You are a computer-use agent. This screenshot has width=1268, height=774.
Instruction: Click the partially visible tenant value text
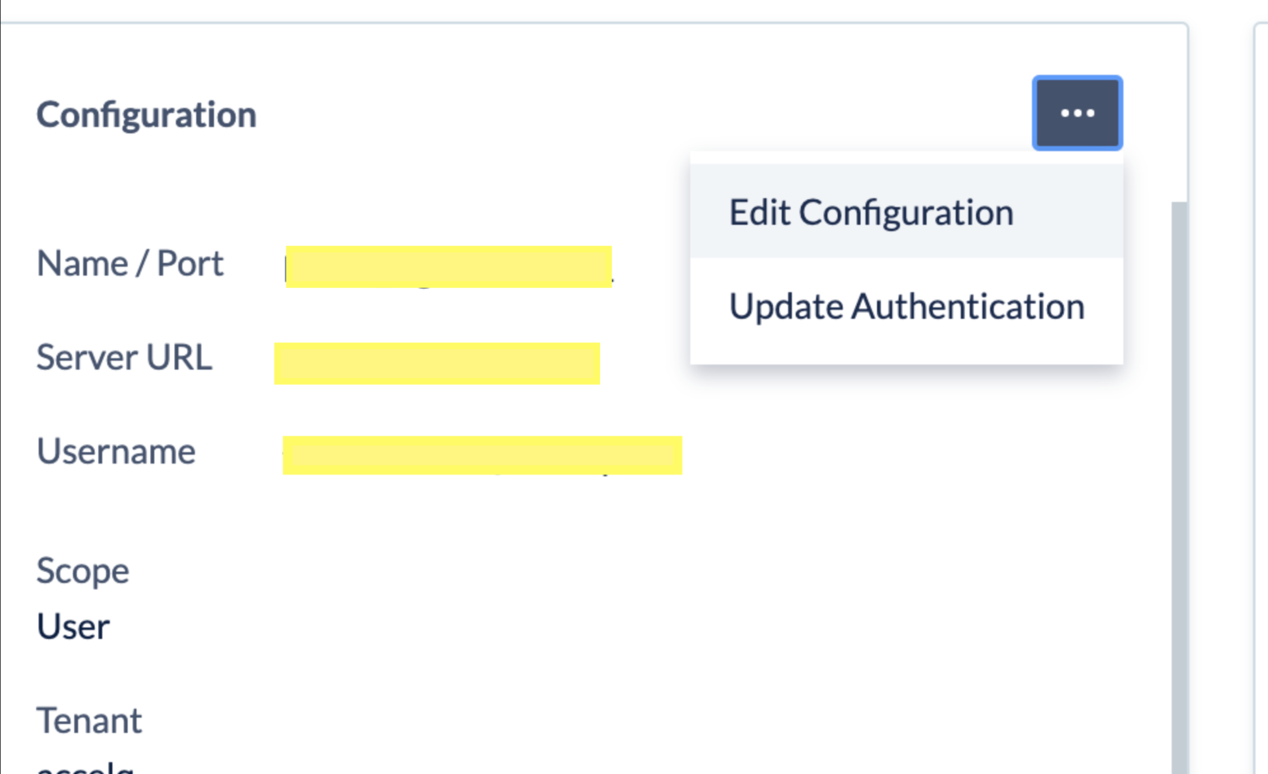[85, 768]
